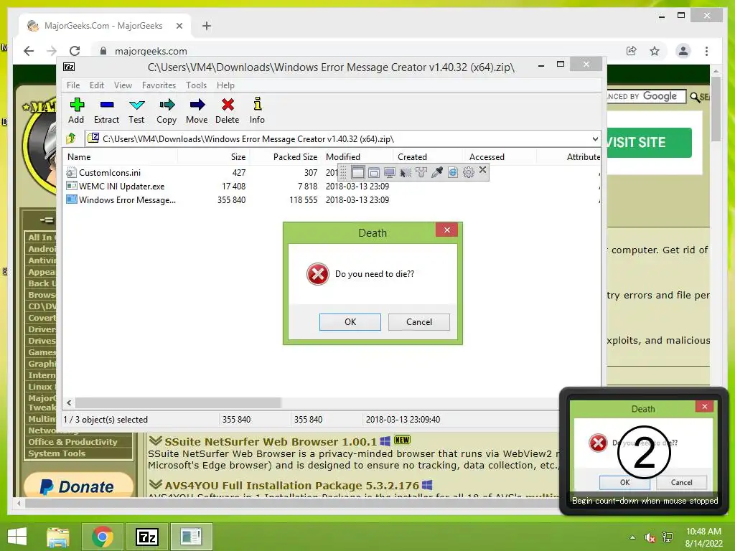Click the Chrome address bar URL
Screen dimensions: 735x551
(151, 51)
